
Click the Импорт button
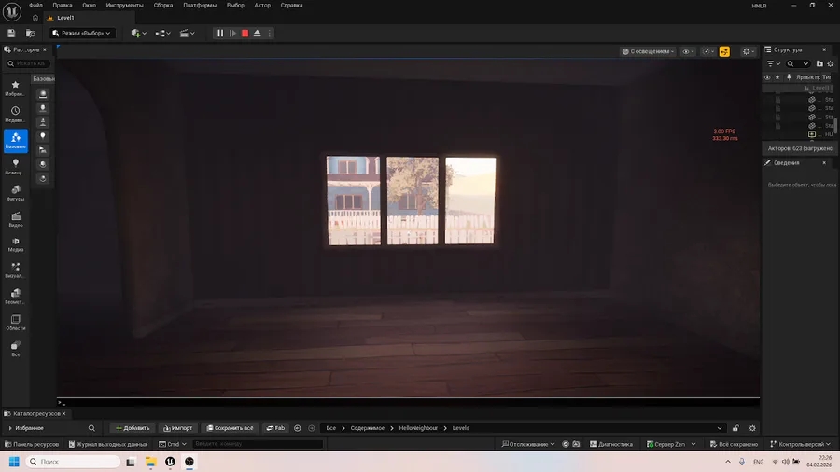coord(177,428)
